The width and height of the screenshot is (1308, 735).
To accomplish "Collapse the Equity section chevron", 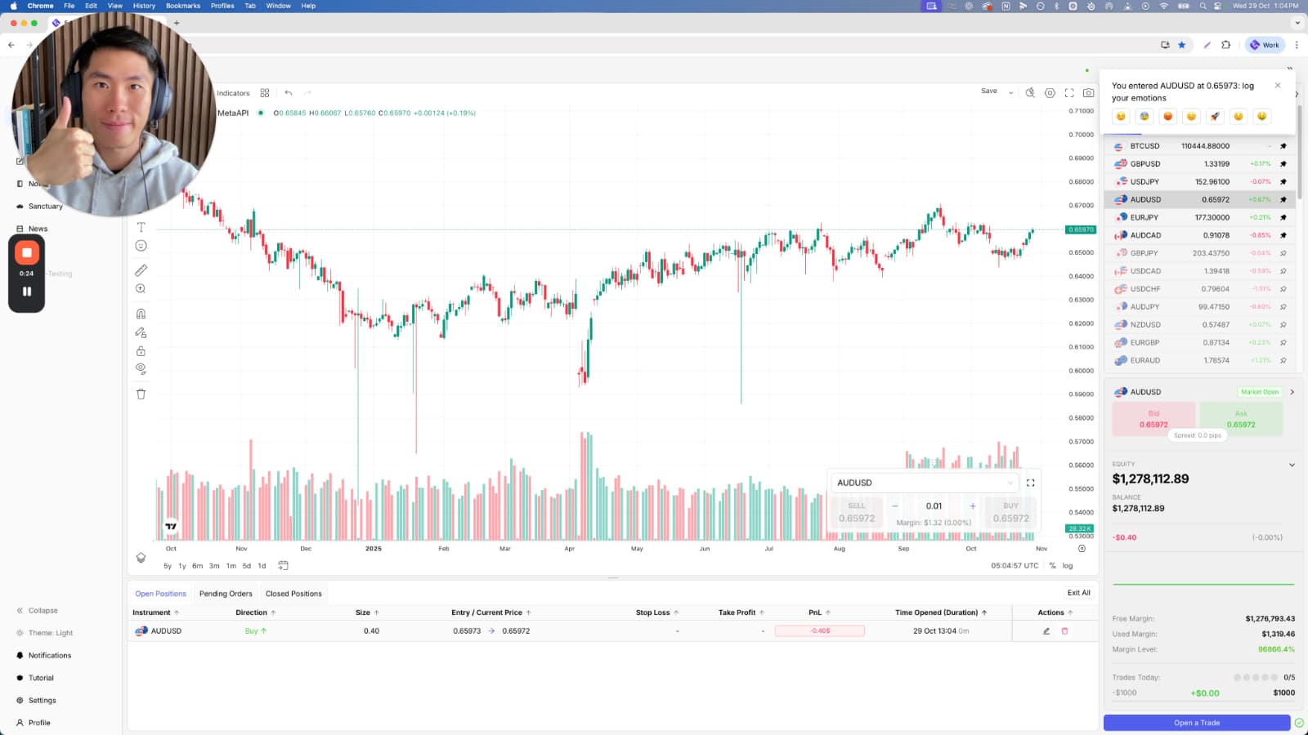I will click(x=1292, y=465).
